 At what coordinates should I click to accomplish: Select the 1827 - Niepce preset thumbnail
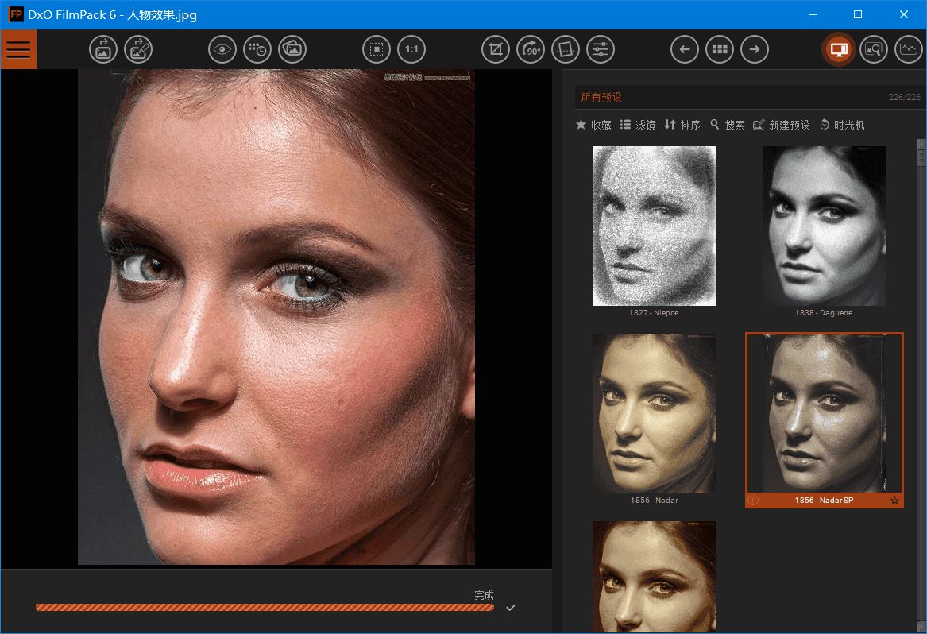click(654, 226)
